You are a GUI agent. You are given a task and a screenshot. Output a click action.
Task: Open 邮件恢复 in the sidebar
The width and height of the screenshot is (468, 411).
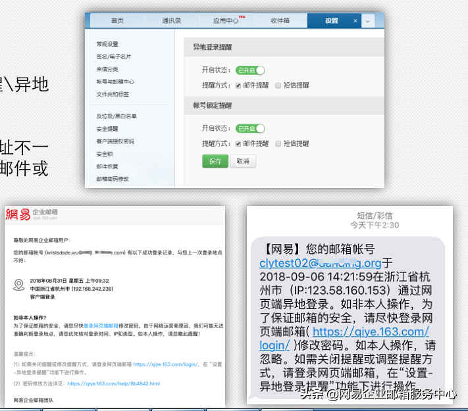tap(107, 166)
